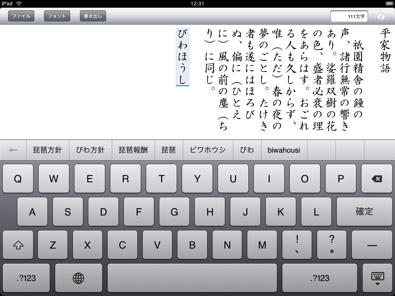Tap the S key
The width and height of the screenshot is (395, 296).
[x=68, y=212]
